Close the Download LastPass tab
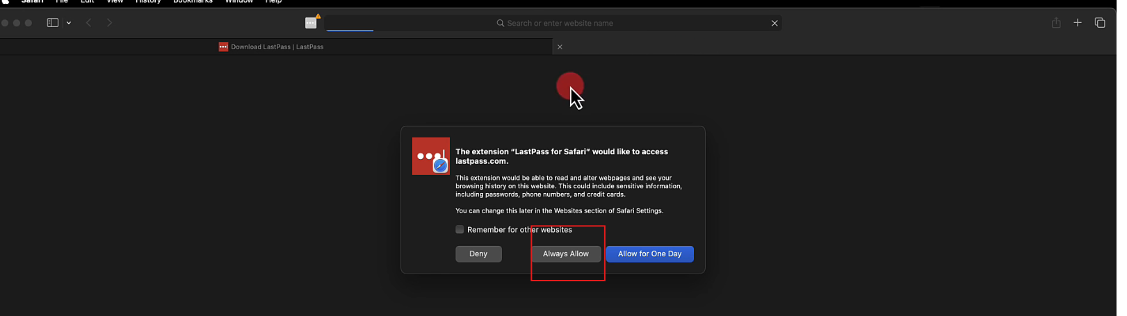The image size is (1127, 316). 560,47
